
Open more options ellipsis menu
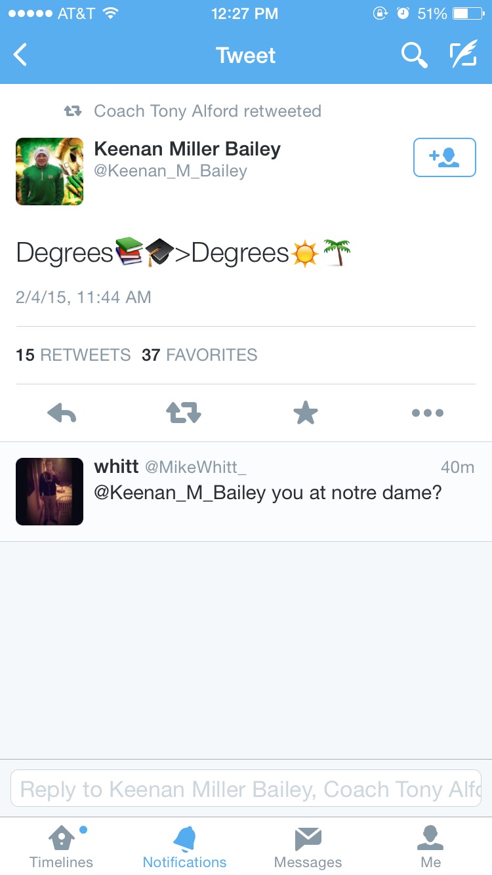point(428,413)
